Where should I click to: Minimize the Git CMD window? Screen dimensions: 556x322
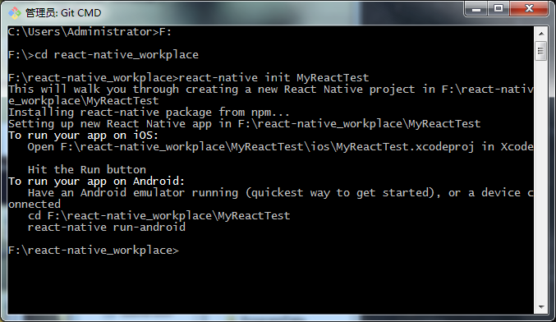[476, 9]
